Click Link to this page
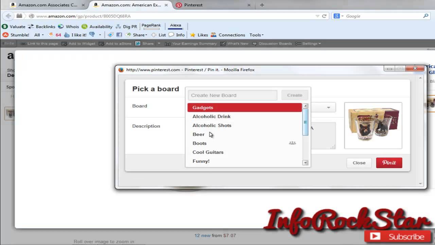435x245 pixels. pyautogui.click(x=39, y=44)
